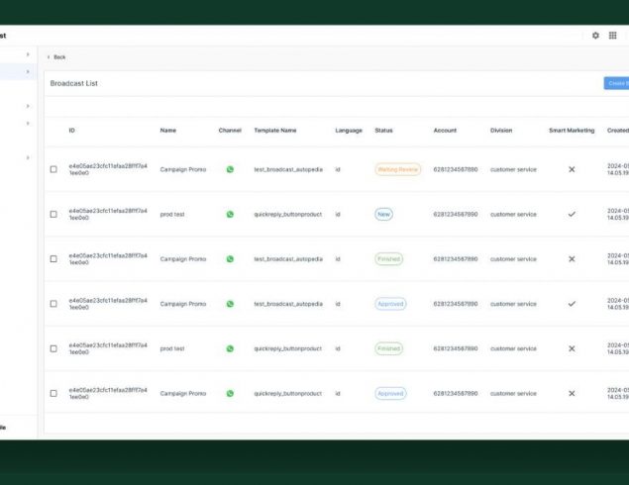Click Smart Marketing X in Waiting Review row

point(572,169)
